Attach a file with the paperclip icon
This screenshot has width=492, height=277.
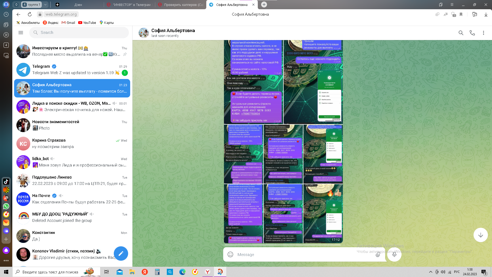click(378, 254)
